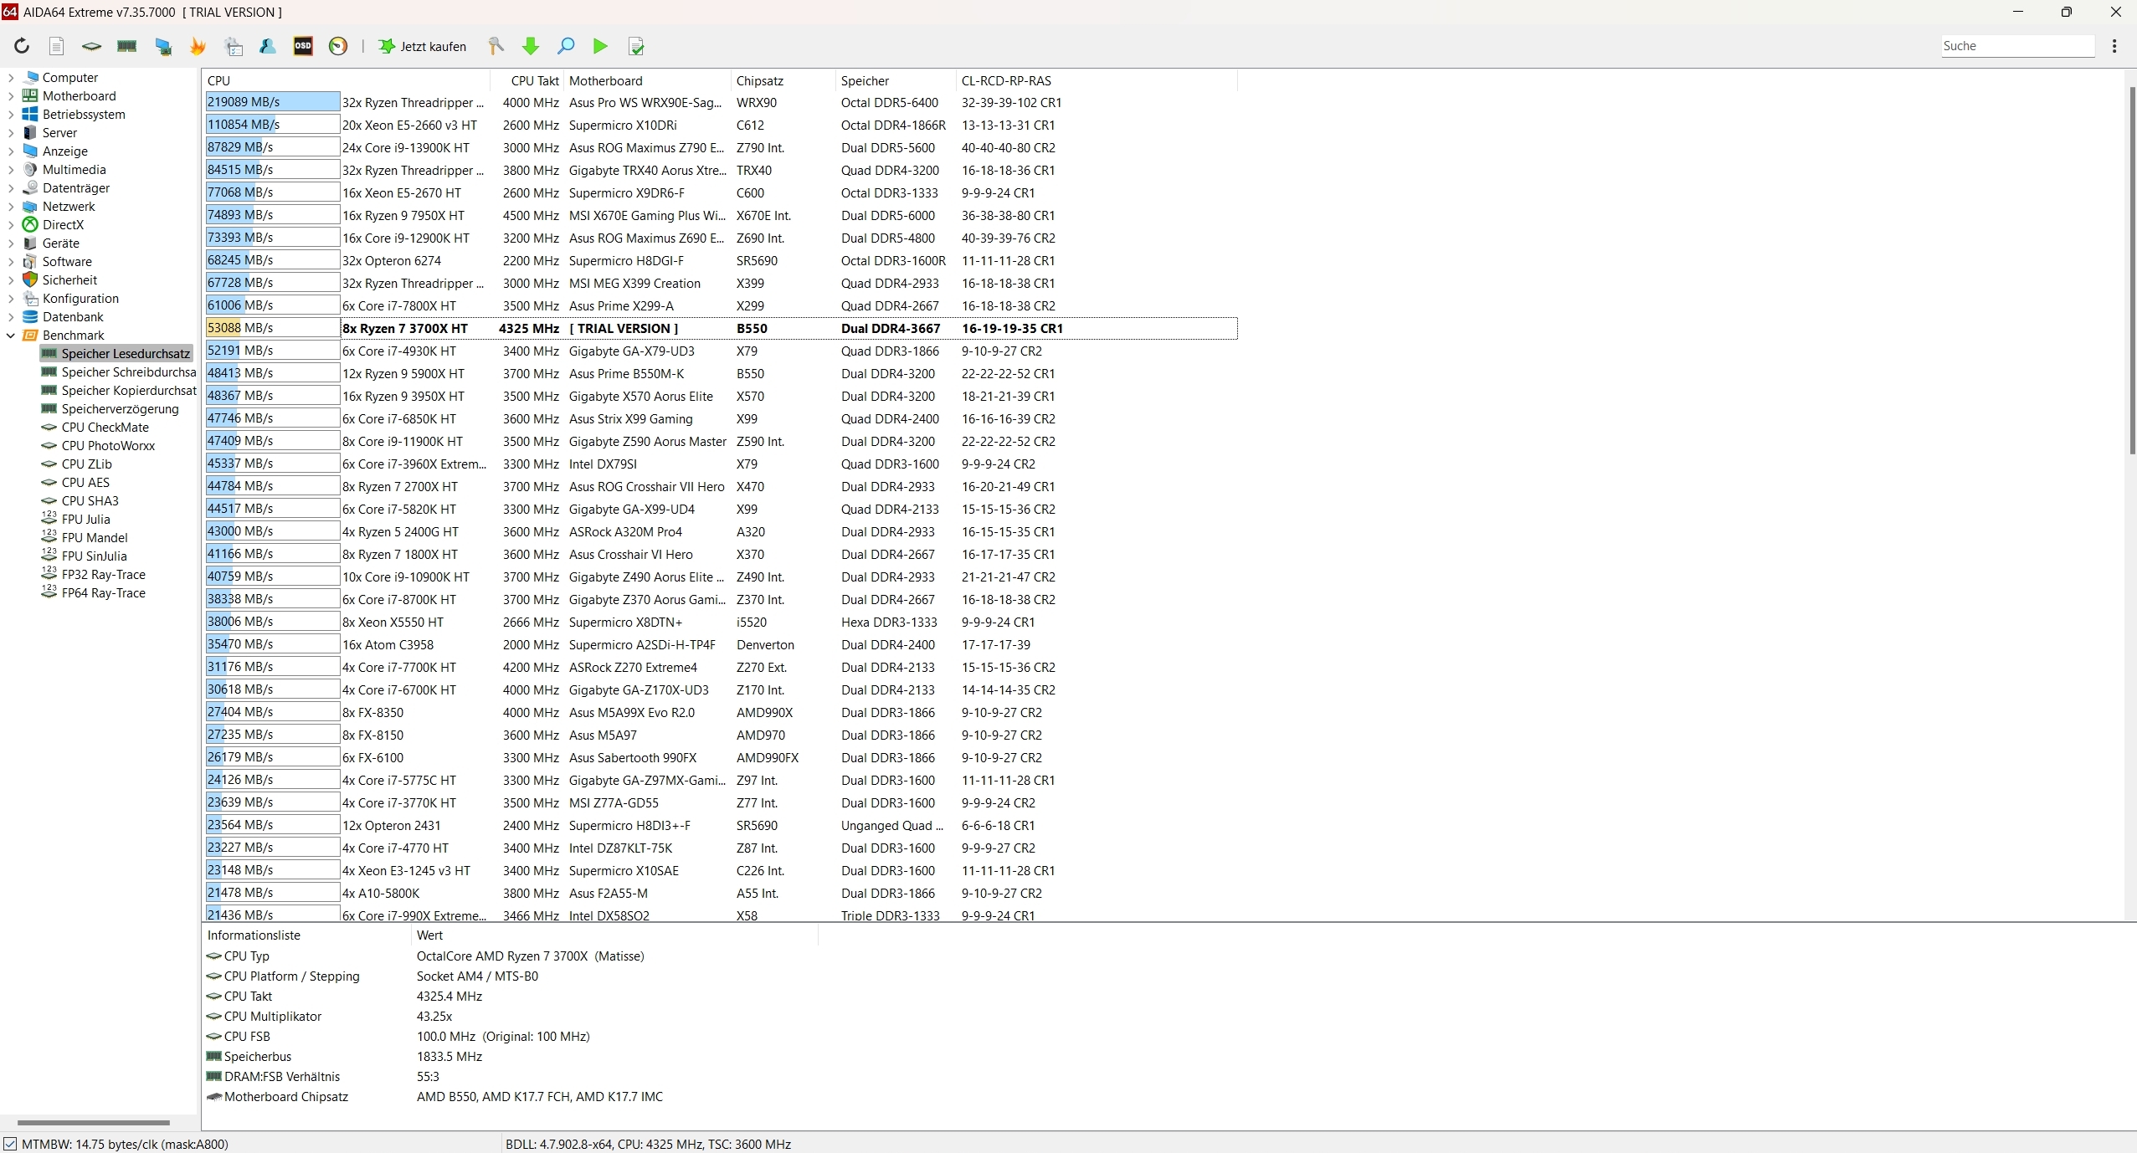Select CPU PhotoWorxx in sidebar
The width and height of the screenshot is (2137, 1153).
108,446
